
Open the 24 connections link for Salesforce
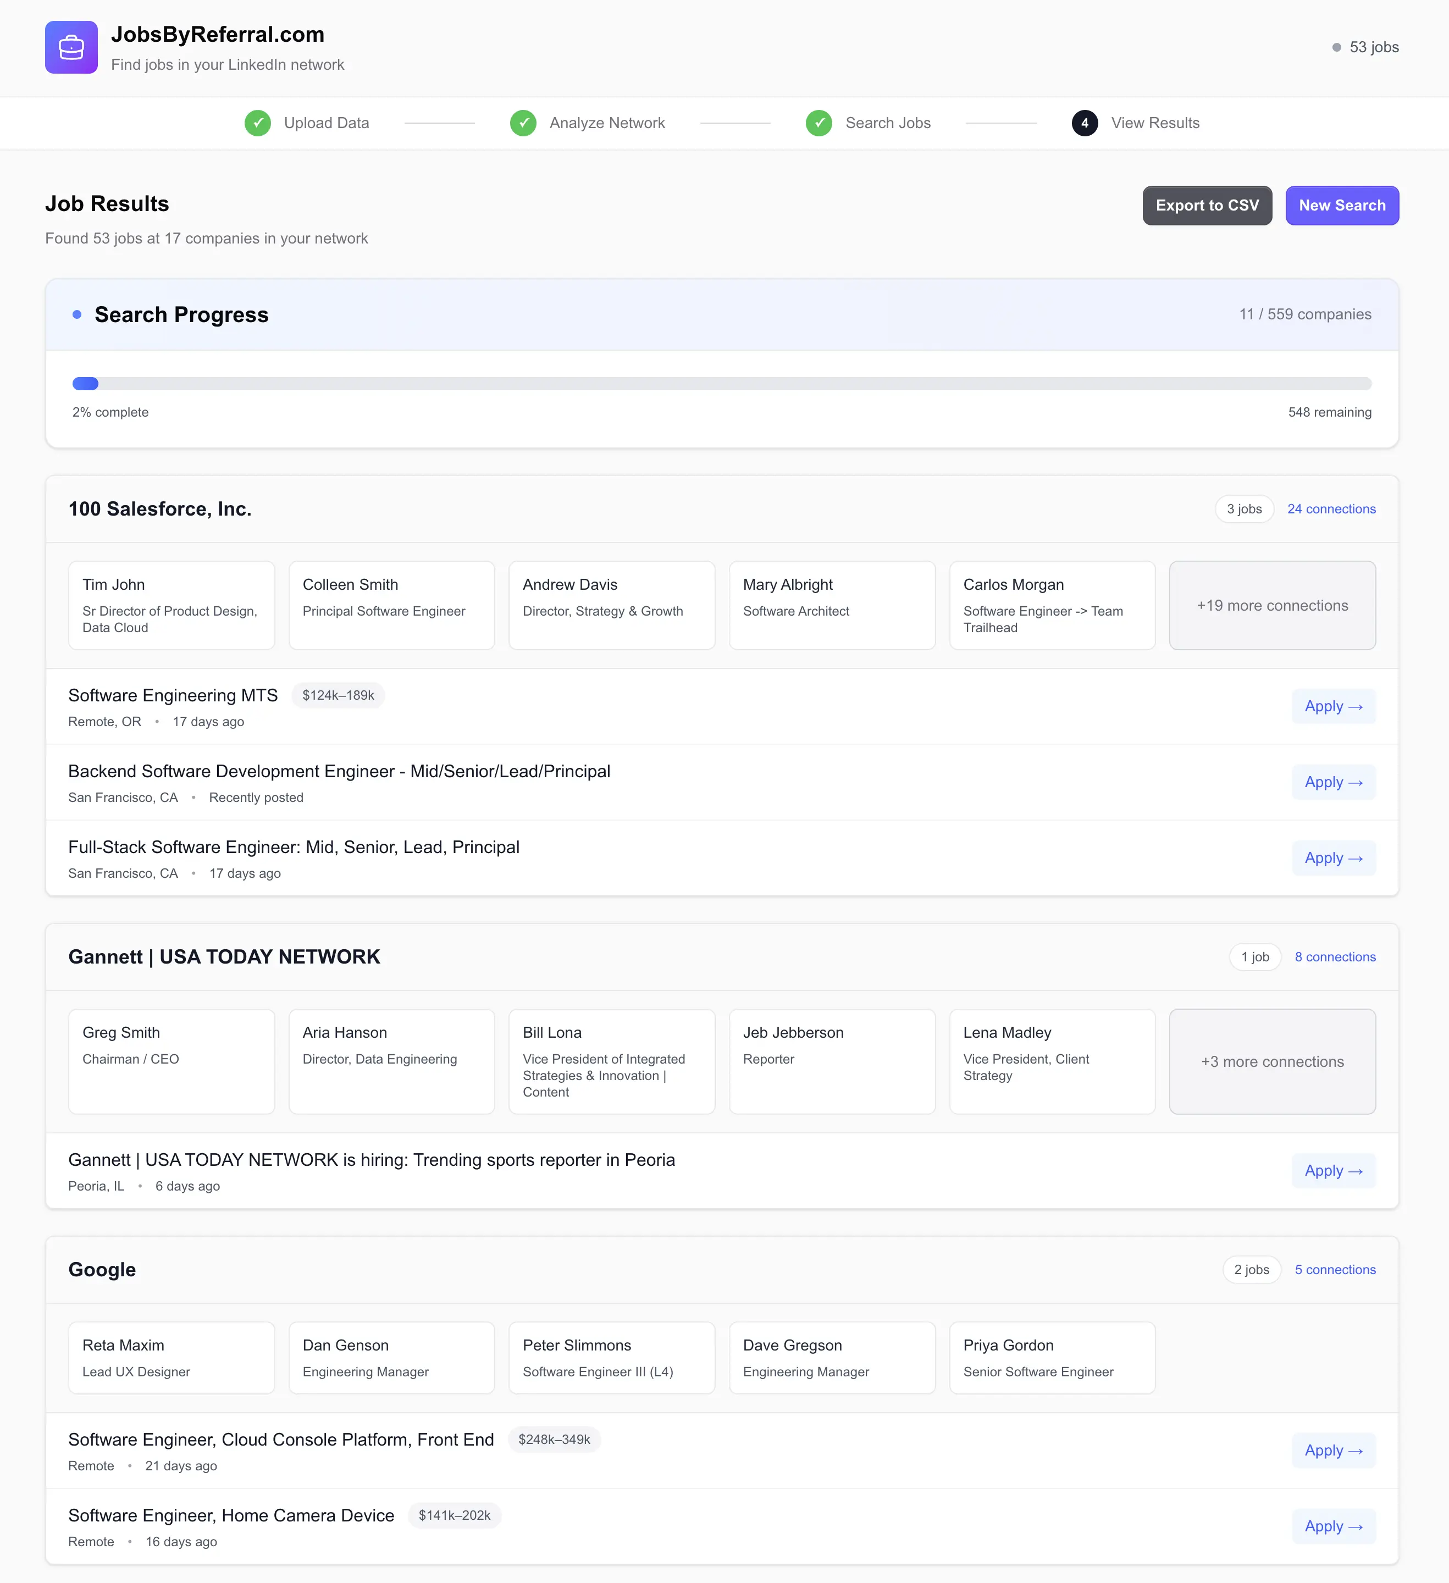coord(1331,509)
